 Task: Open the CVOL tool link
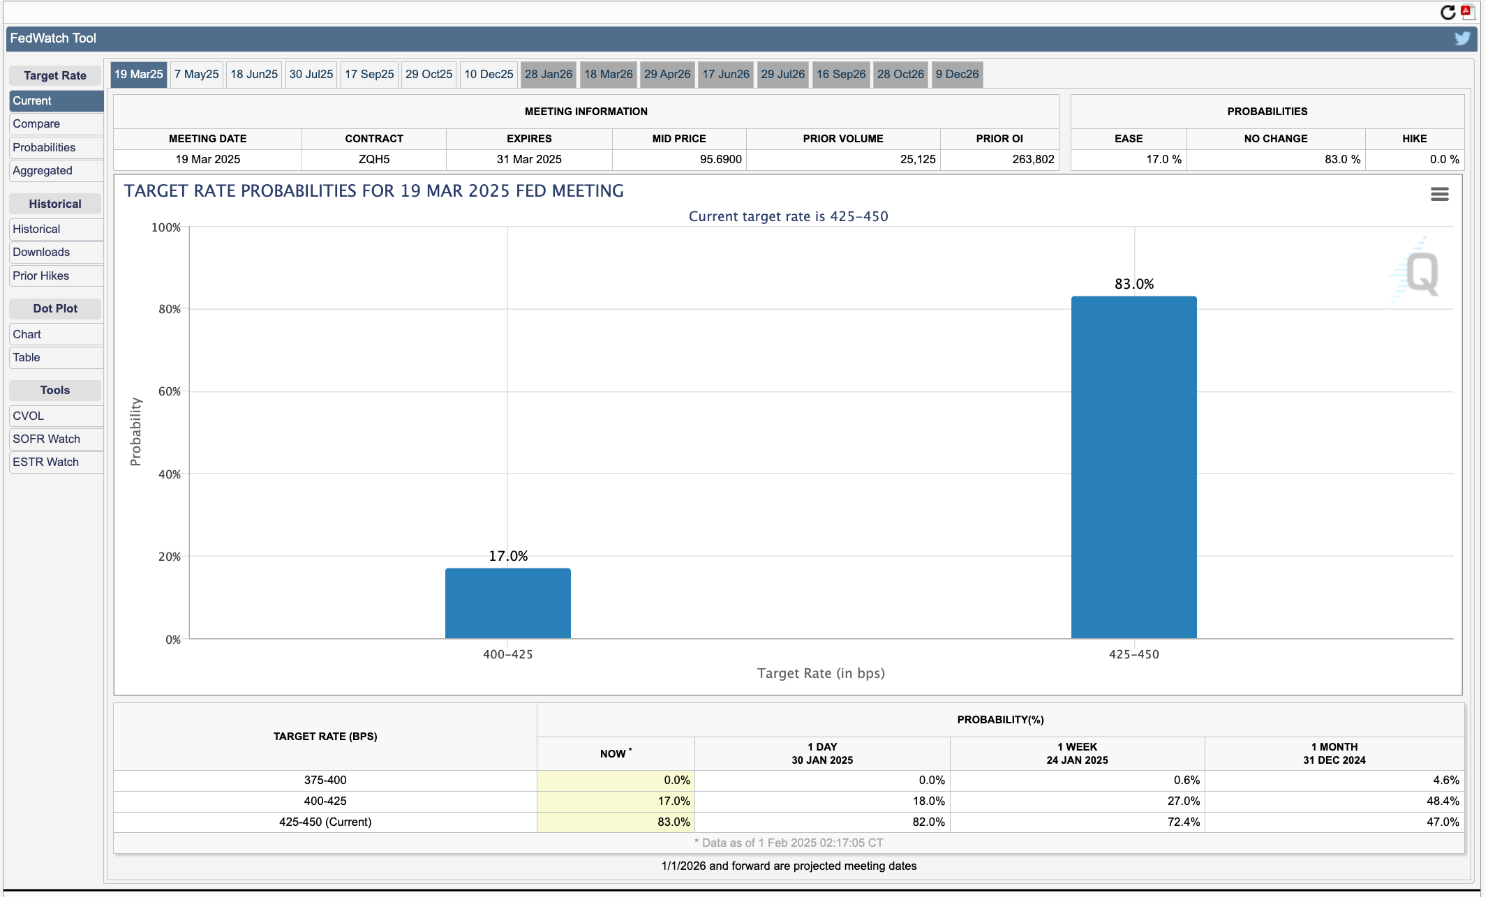coord(28,416)
